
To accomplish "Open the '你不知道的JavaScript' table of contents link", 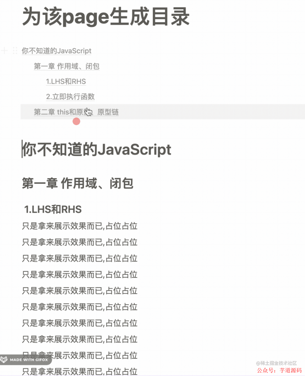I will click(x=56, y=51).
